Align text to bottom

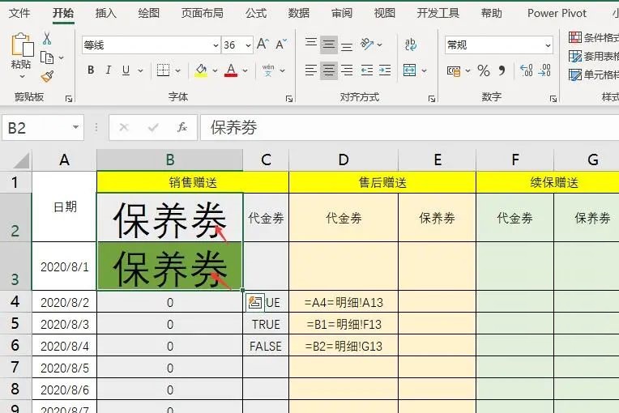[x=347, y=46]
